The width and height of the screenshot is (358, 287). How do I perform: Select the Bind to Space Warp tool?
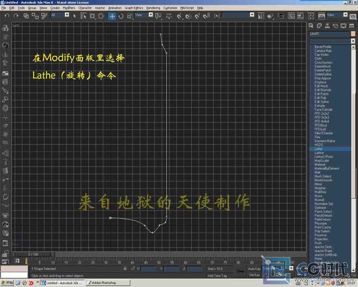[x=44, y=16]
